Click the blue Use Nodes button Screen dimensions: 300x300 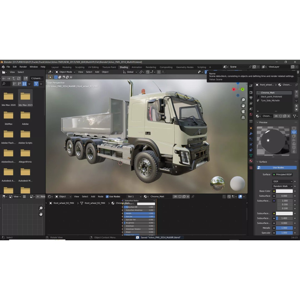[x=277, y=167]
